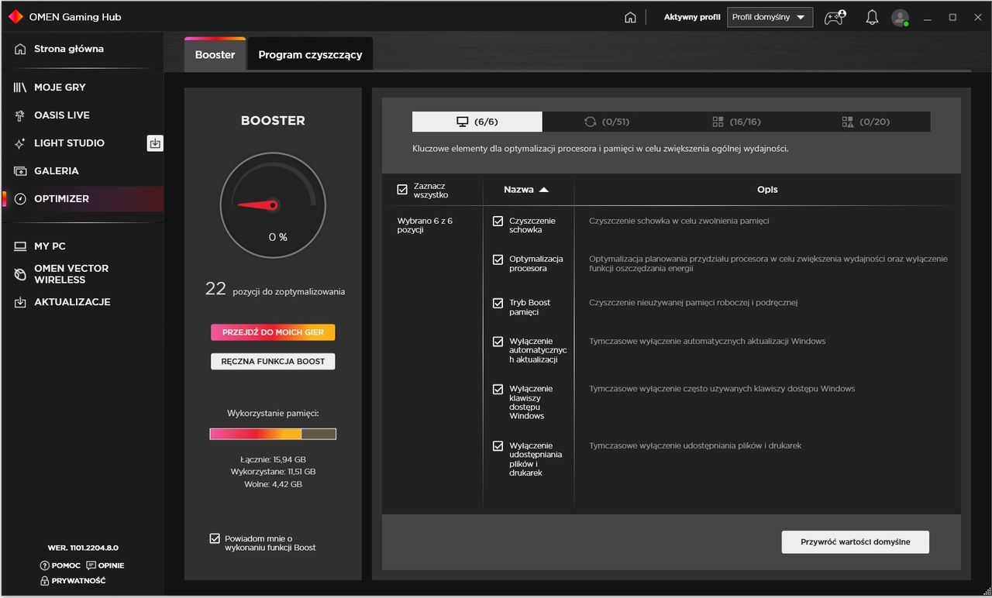Click 'Czyszczenie schowka w celu zwolnienia pamięci' description

click(x=679, y=222)
